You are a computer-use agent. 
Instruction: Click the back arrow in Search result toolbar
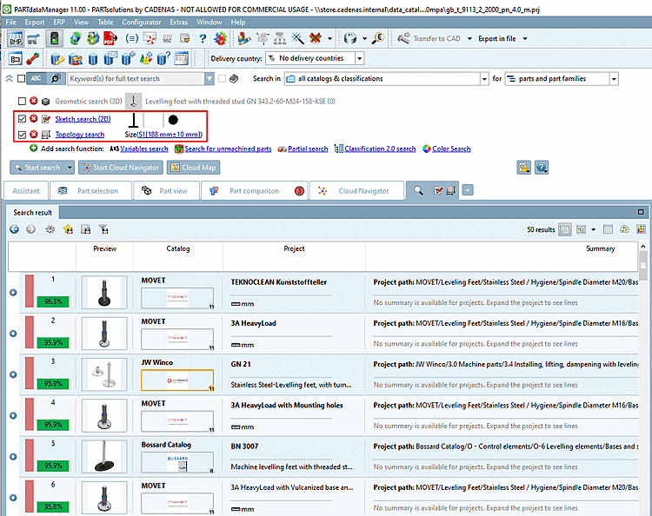pos(14,229)
